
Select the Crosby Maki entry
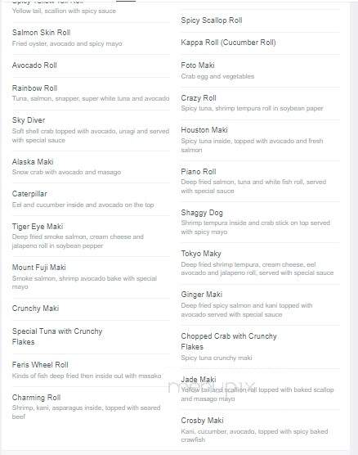coord(203,421)
